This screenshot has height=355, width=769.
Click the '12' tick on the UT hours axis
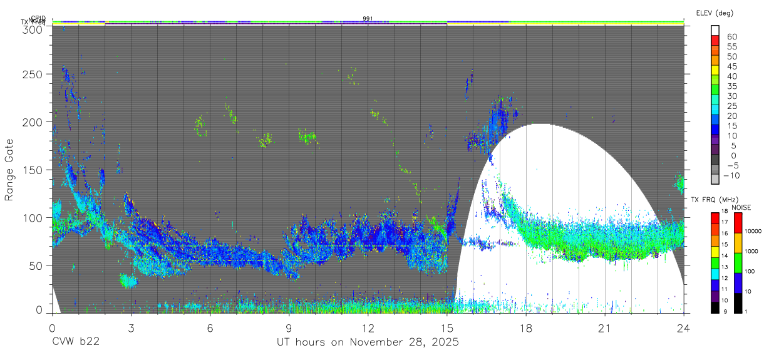click(x=368, y=328)
